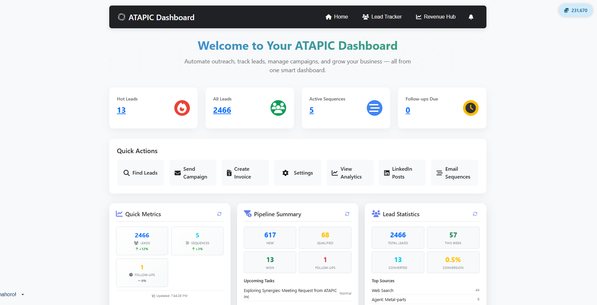Open Settings from Quick Actions
This screenshot has height=305, width=597.
(297, 173)
